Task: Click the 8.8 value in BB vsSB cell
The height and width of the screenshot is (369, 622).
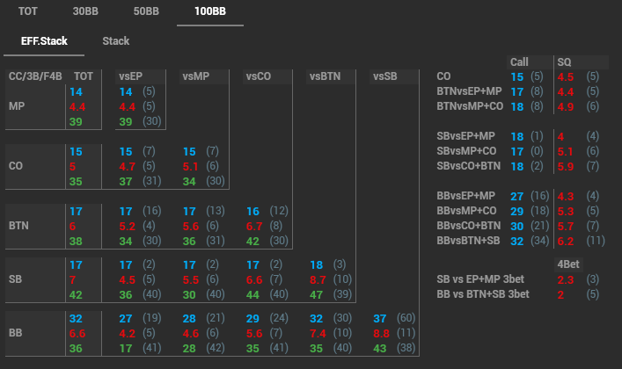Action: point(382,333)
